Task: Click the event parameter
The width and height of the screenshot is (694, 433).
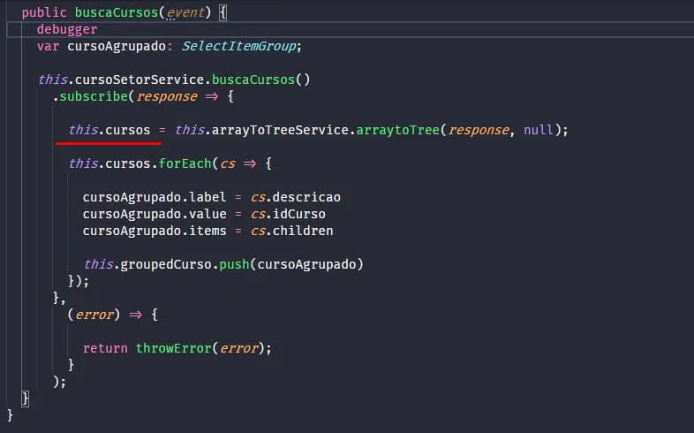Action: click(x=185, y=12)
